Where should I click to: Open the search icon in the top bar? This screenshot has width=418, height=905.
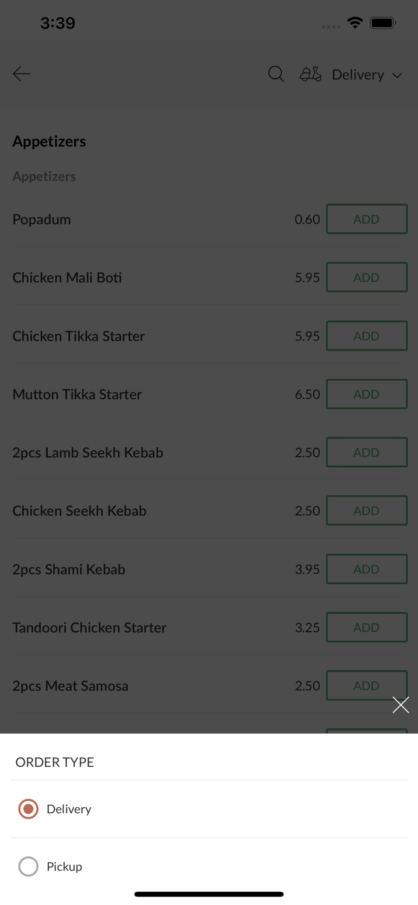(276, 74)
